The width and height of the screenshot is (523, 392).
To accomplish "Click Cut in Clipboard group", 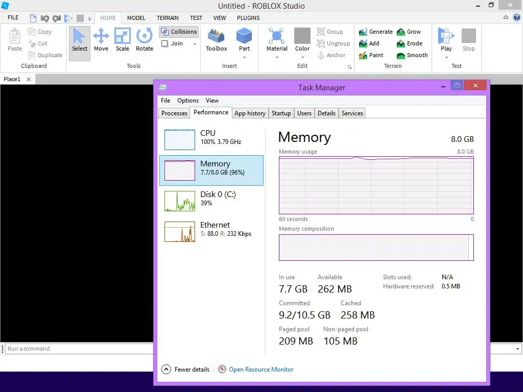I will (x=37, y=43).
